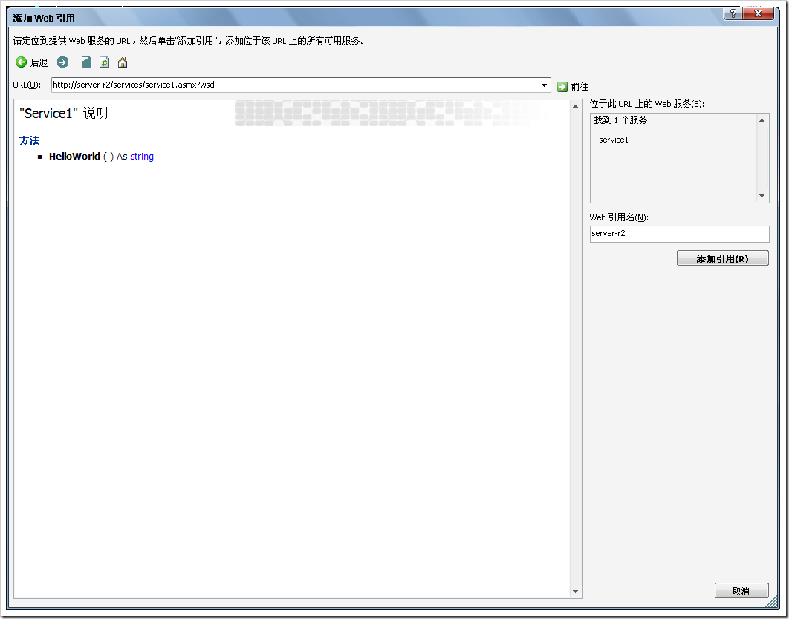Image resolution: width=789 pixels, height=619 pixels.
Task: Click the Forward navigation arrow icon
Action: 62,62
